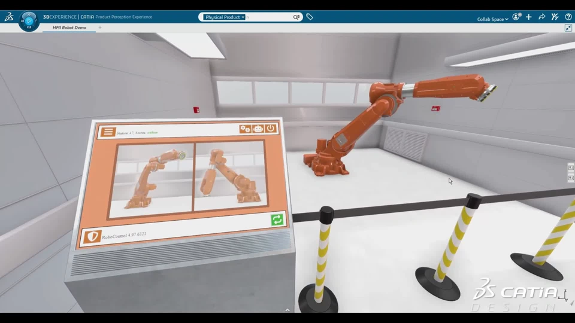Click the 'Product Perception Experience' title text
Image resolution: width=575 pixels, height=323 pixels.
[124, 17]
